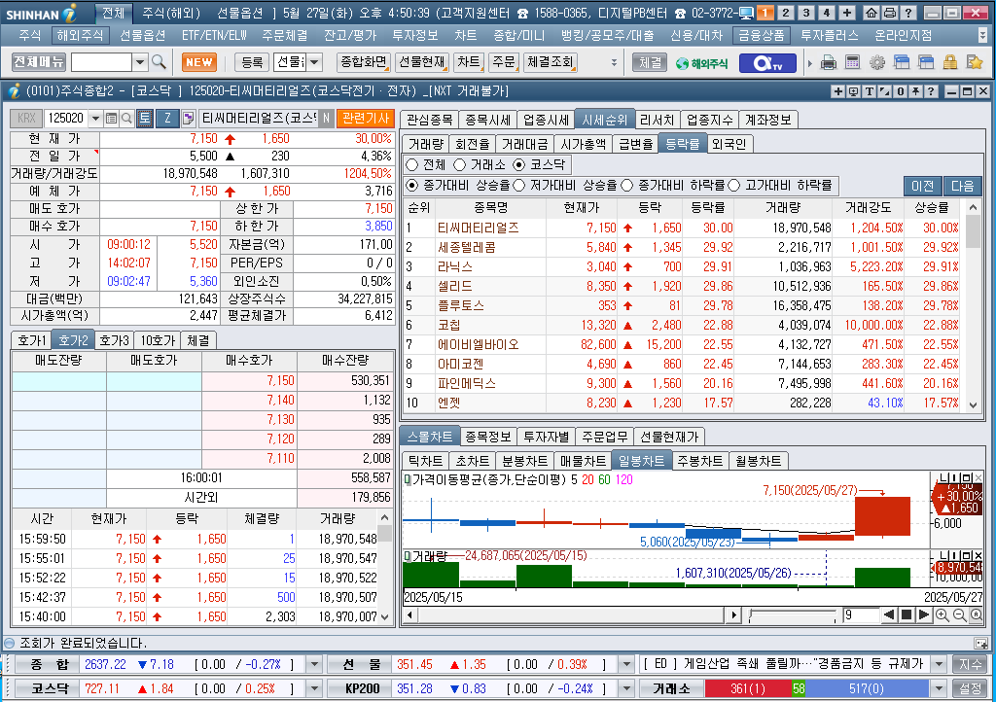Click the chart play backward arrow

tap(889, 614)
